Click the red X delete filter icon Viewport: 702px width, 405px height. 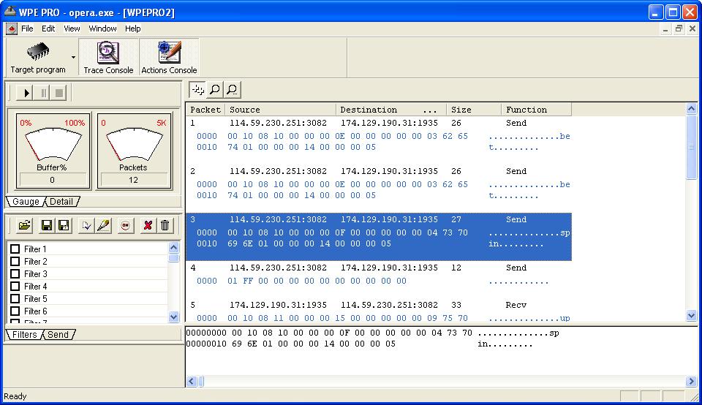tap(147, 225)
